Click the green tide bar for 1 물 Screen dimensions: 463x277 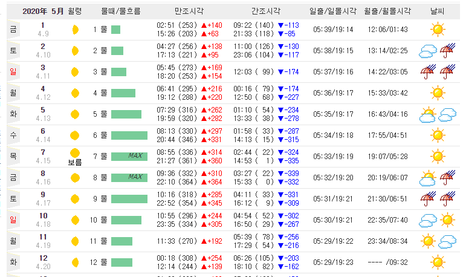(116, 30)
